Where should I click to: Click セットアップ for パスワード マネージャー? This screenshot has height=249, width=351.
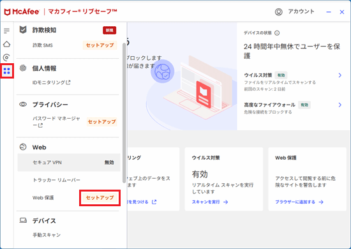101,122
